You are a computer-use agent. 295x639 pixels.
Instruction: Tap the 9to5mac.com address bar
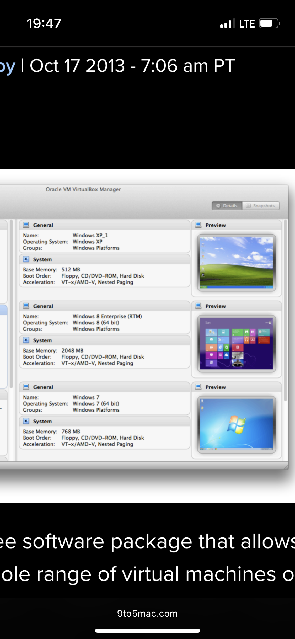147,614
